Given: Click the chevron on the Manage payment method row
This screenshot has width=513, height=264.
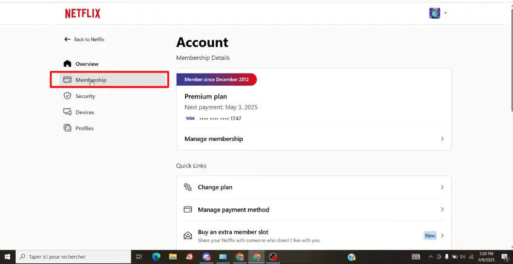Looking at the screenshot, I should coord(442,210).
